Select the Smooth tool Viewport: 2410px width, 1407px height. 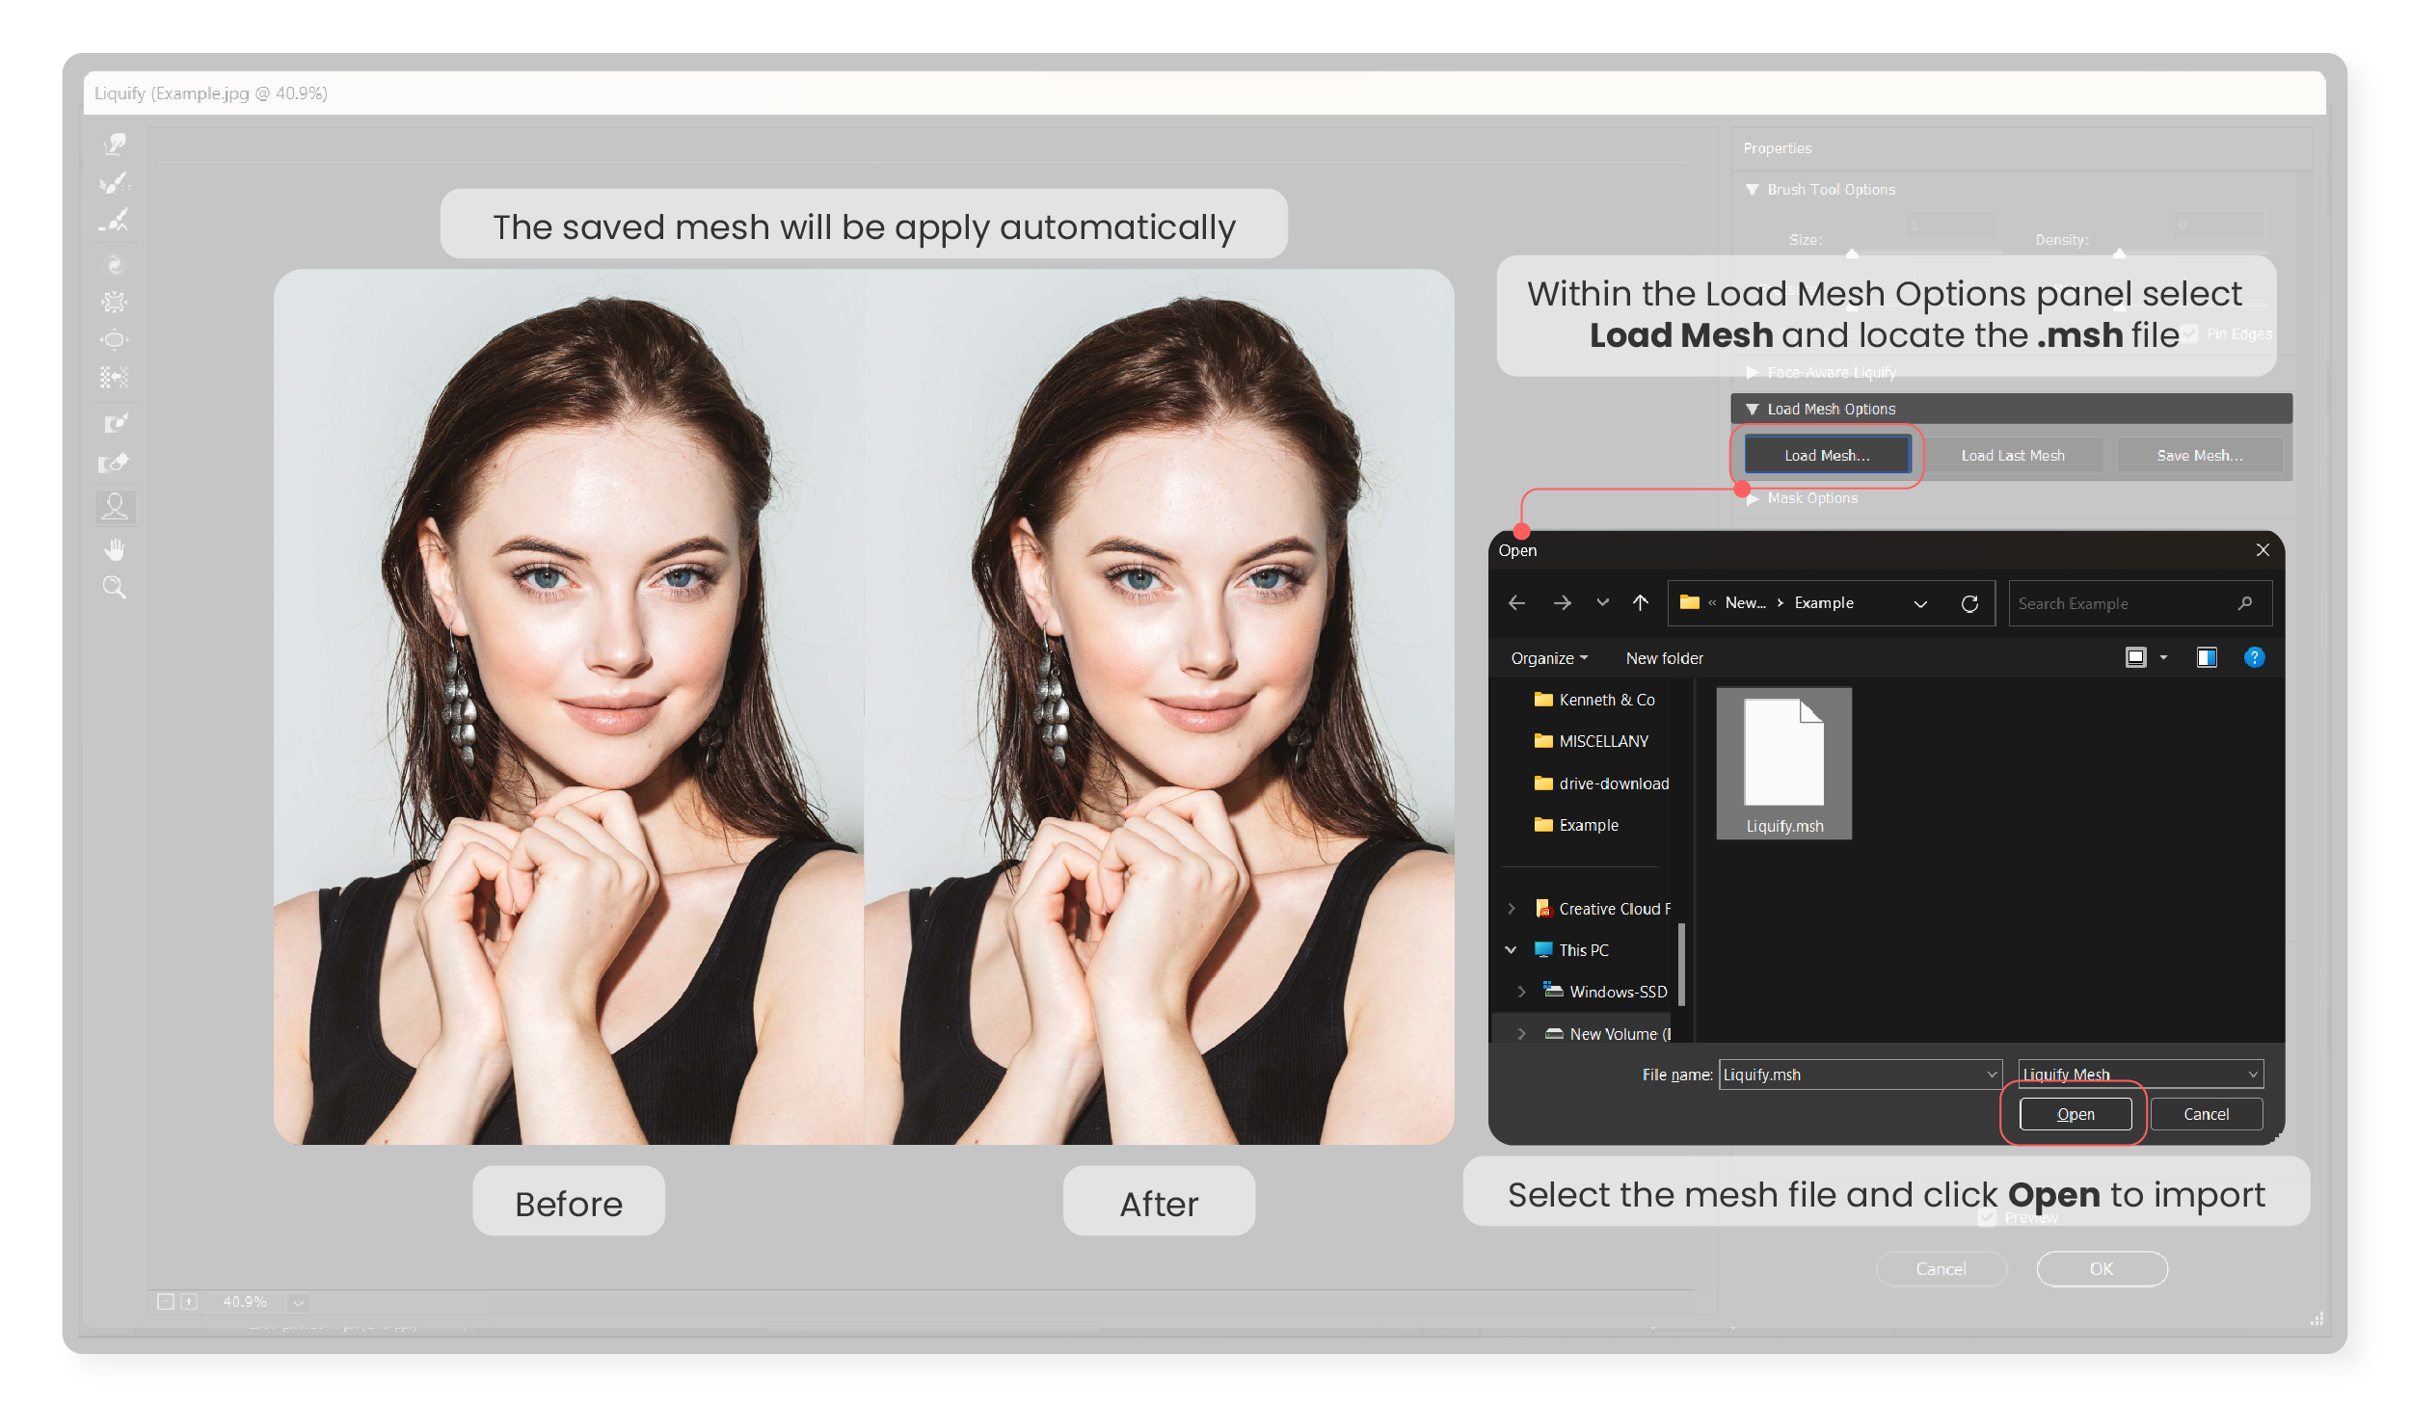115,221
